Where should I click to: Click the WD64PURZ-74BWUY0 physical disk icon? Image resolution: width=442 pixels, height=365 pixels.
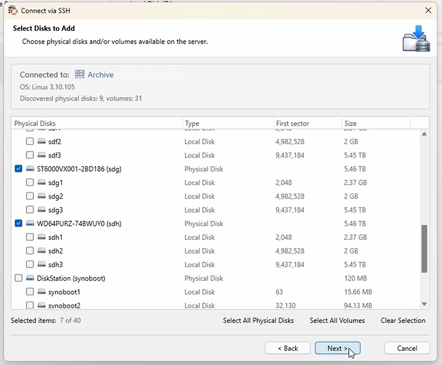point(30,223)
